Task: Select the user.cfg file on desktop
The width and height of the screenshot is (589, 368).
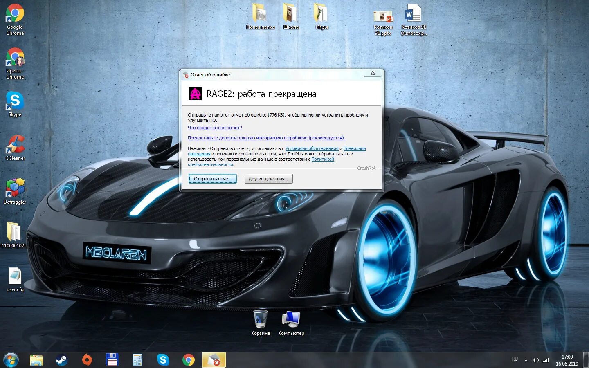Action: click(x=15, y=279)
